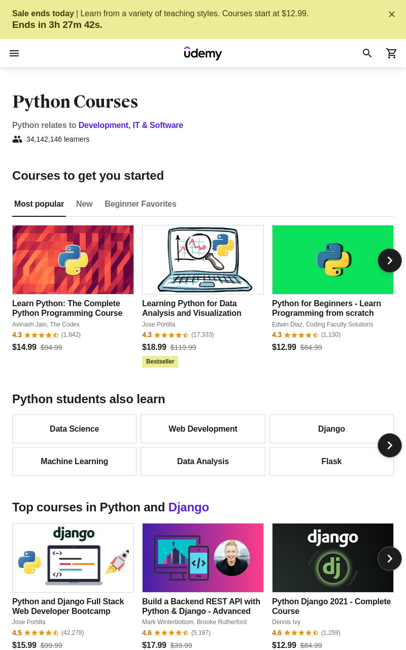Click star rating with 17,333 reviews
Viewport: 406px width, 650px height.
pyautogui.click(x=172, y=335)
